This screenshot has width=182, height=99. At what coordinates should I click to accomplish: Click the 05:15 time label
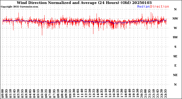click(38, 93)
